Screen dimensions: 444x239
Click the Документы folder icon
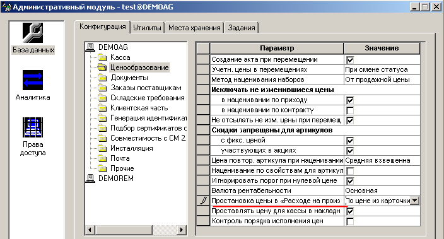[102, 78]
